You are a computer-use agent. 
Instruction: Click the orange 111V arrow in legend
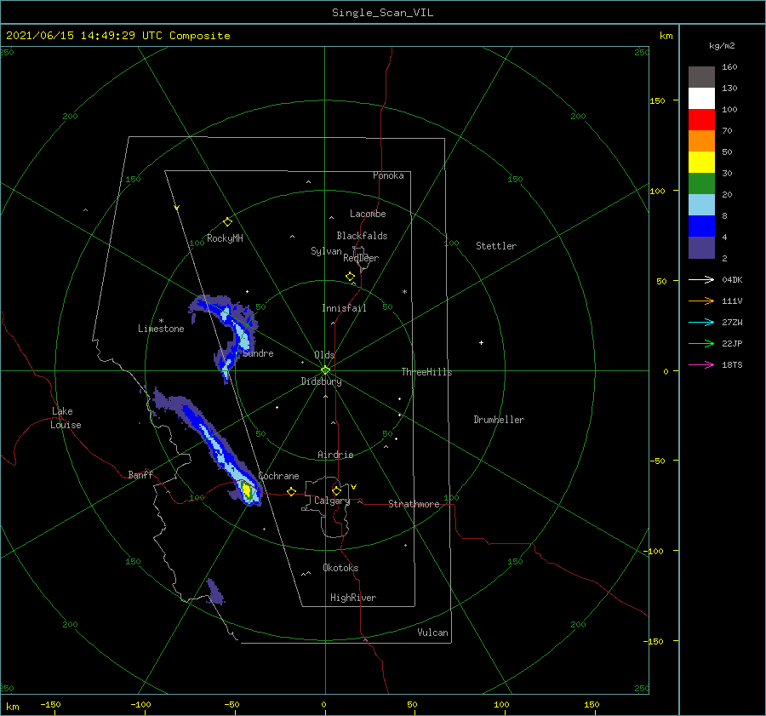[x=701, y=301]
